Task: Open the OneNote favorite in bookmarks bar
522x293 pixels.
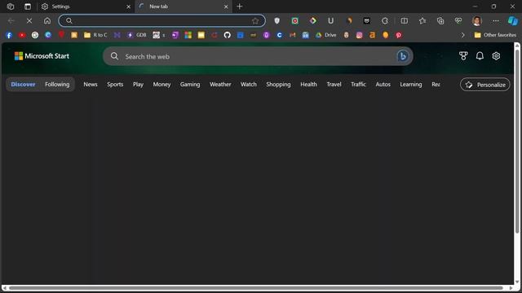Action: (x=175, y=35)
